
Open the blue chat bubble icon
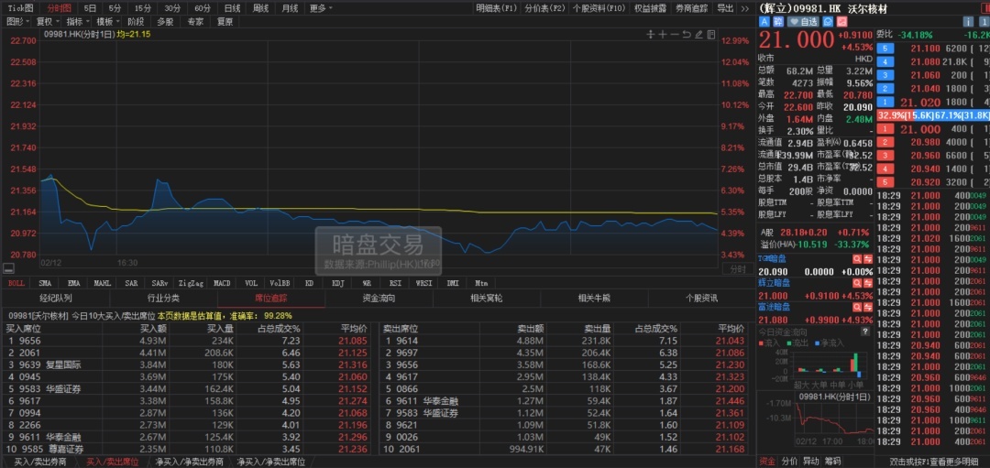click(x=827, y=21)
